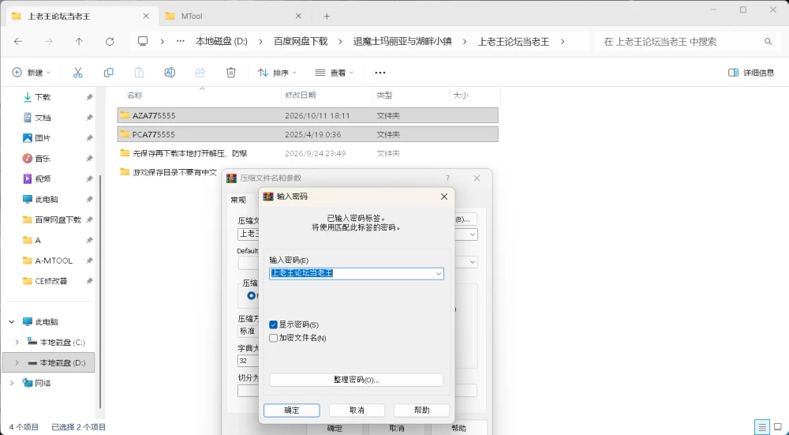Viewport: 789px width, 435px height.
Task: Expand 网络 tree node
Action: (x=12, y=383)
